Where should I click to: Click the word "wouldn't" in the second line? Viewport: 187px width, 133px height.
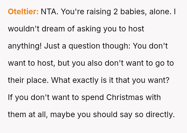pyautogui.click(x=24, y=29)
